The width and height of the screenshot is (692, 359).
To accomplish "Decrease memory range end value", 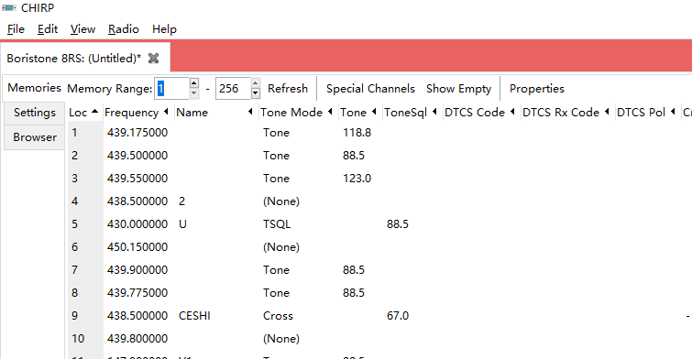I will point(255,93).
